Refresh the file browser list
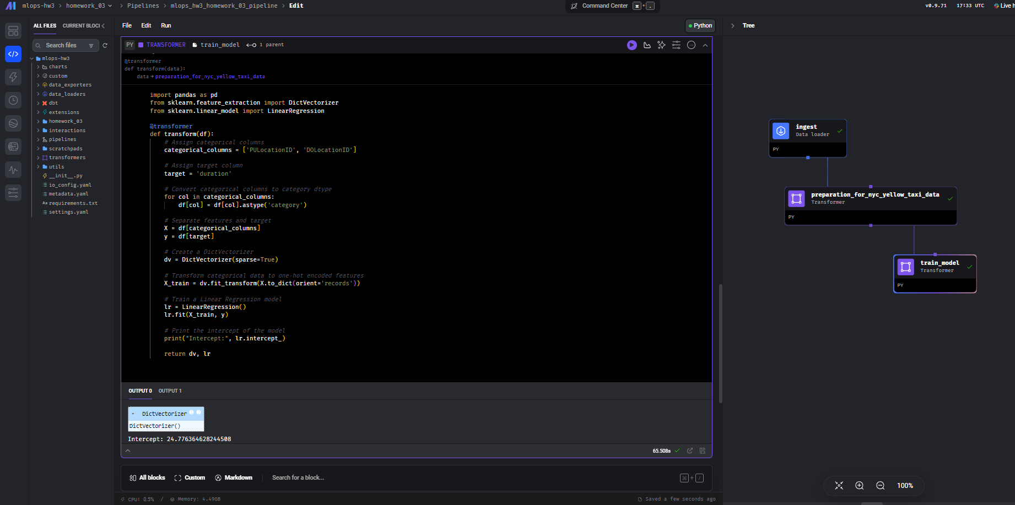1015x505 pixels. [105, 46]
